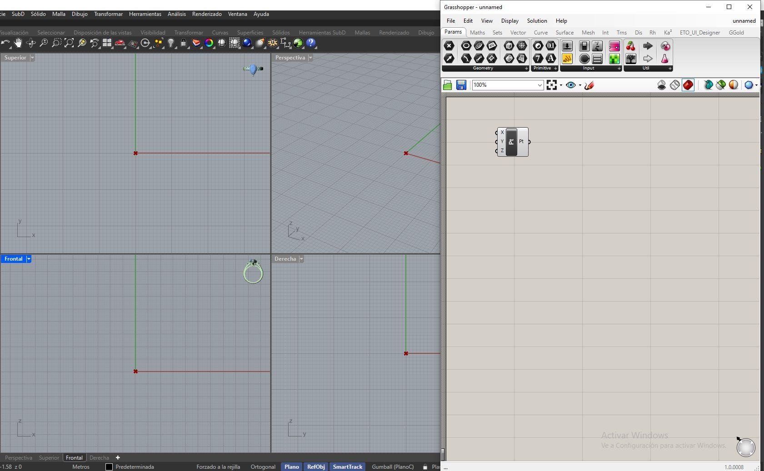Screen dimensions: 764x471
Task: Click Grasshopper zoom extents icon
Action: click(552, 85)
